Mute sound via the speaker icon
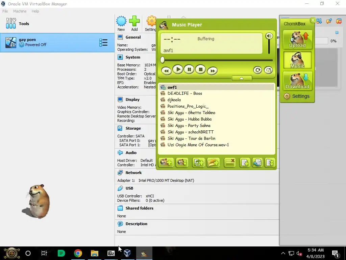The width and height of the screenshot is (346, 260). [269, 36]
